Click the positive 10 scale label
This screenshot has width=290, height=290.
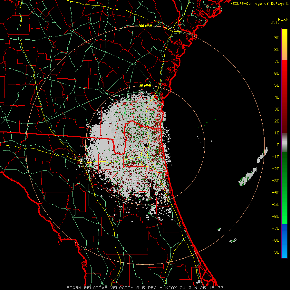277,133
